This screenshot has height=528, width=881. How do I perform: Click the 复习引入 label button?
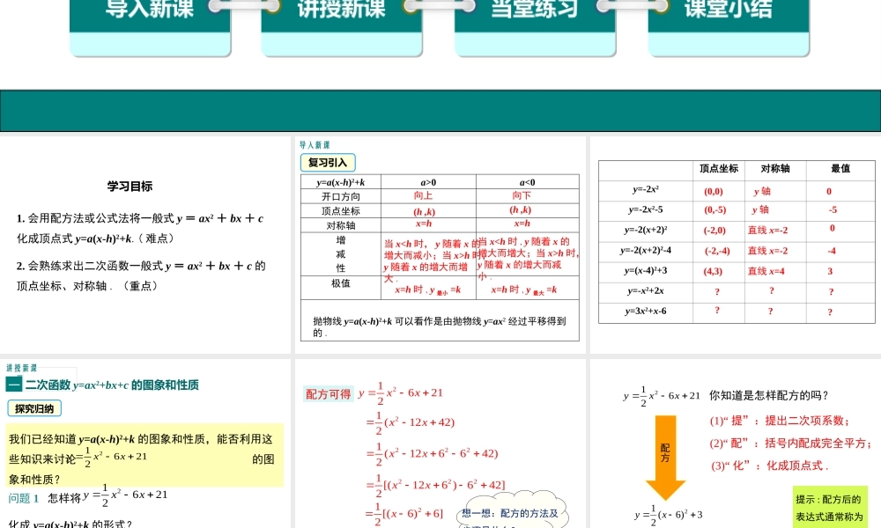pos(328,163)
